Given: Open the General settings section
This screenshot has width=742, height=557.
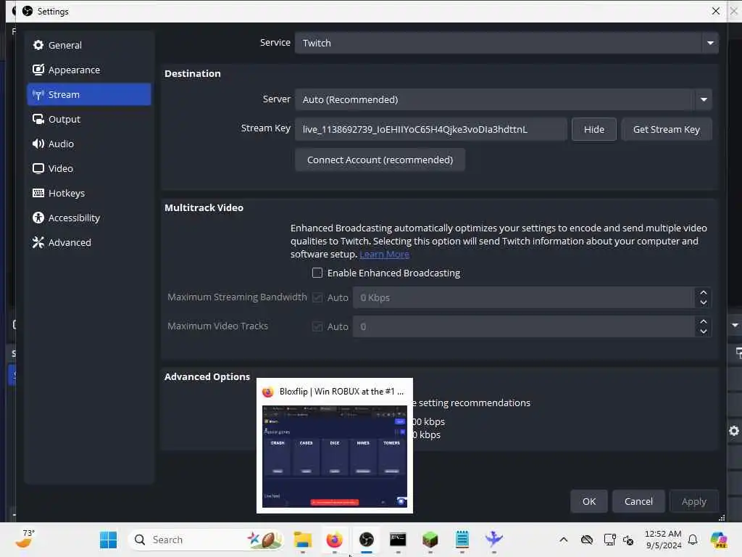Looking at the screenshot, I should [89, 45].
